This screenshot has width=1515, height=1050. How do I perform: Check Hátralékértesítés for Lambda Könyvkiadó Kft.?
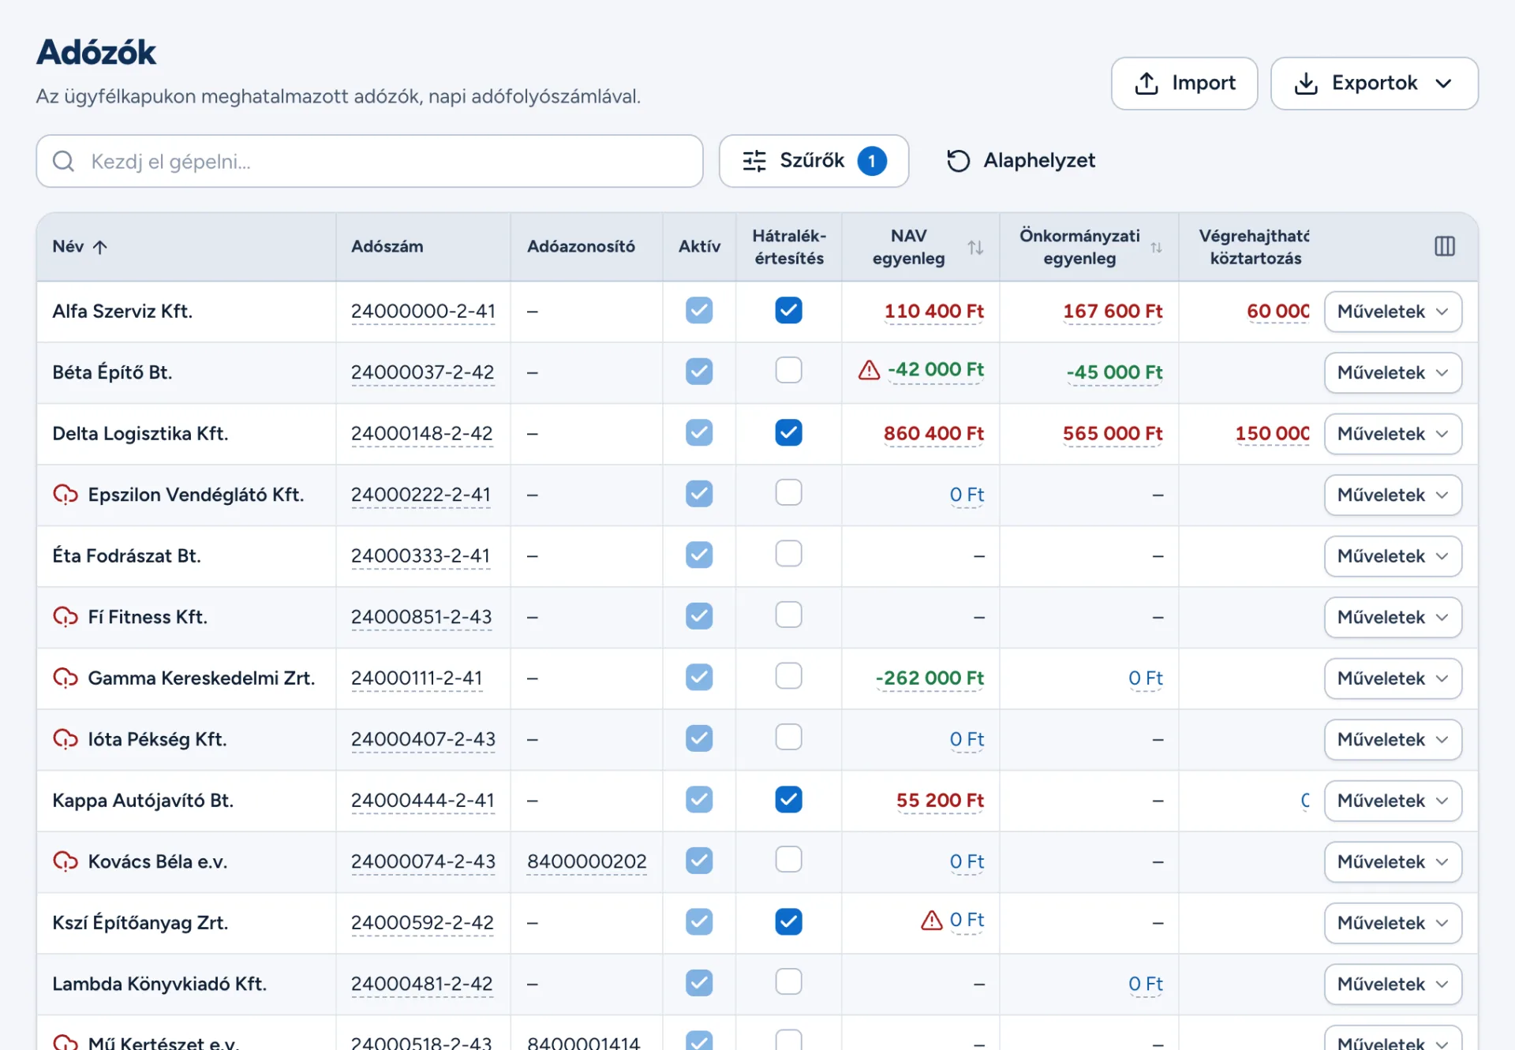coord(788,982)
